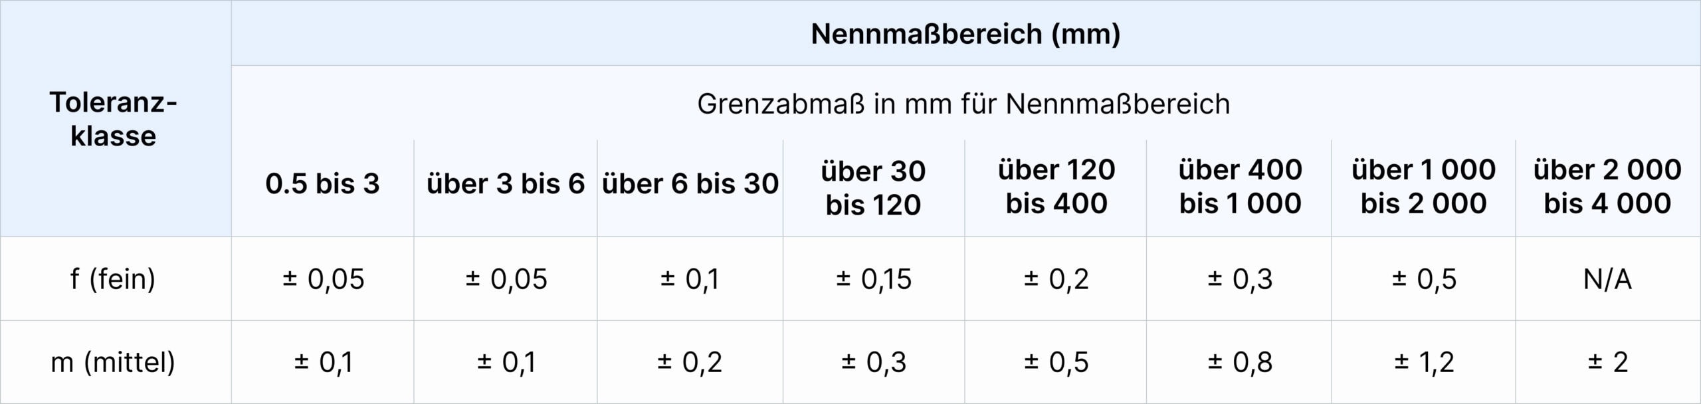Click the "über 2 000 bis 4 000" header
The image size is (1701, 404).
(x=1607, y=187)
